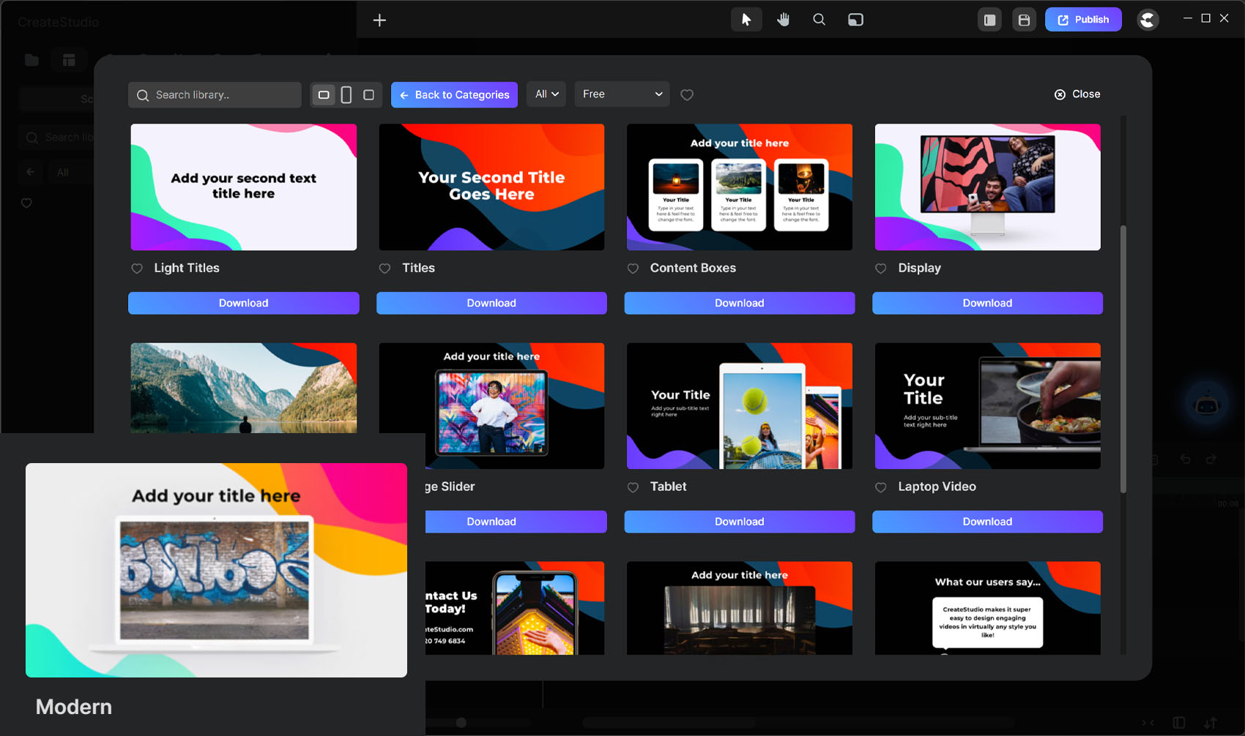Select the vertical format filter
This screenshot has width=1245, height=736.
click(346, 95)
